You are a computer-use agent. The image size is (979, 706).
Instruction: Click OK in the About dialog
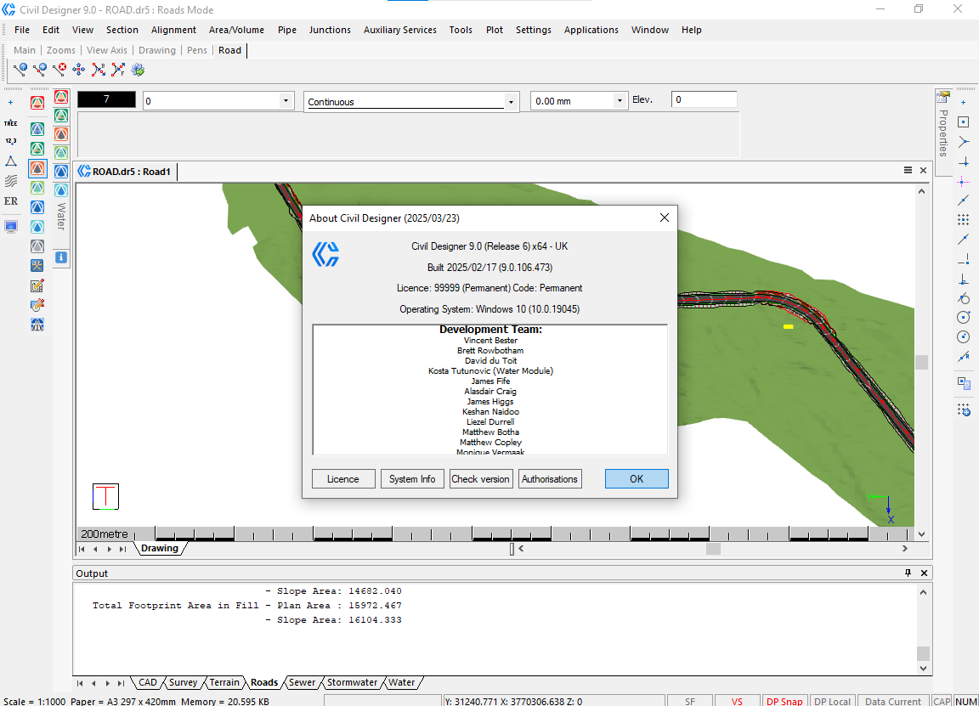tap(637, 479)
